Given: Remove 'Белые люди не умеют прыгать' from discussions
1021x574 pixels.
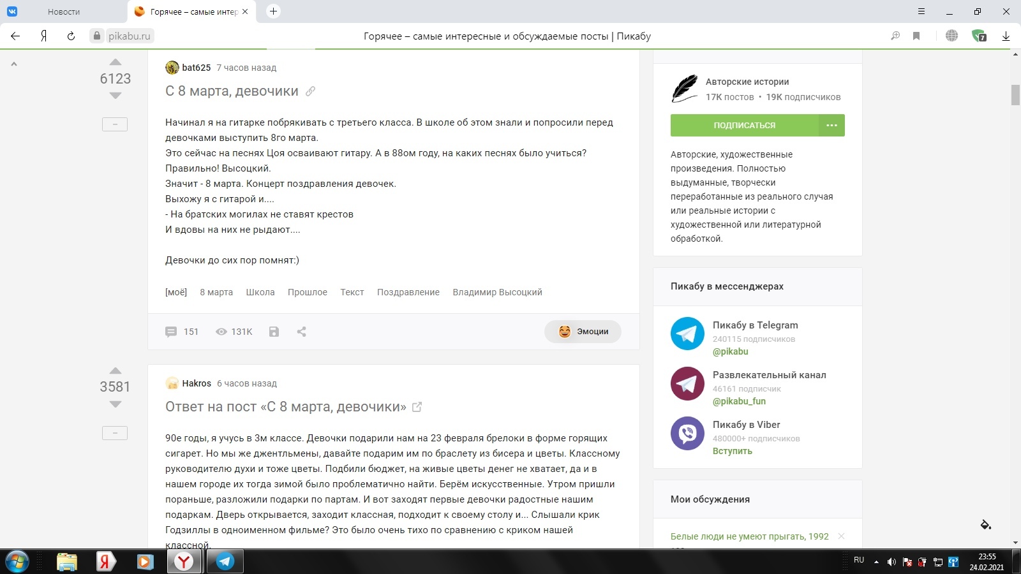Looking at the screenshot, I should tap(841, 536).
